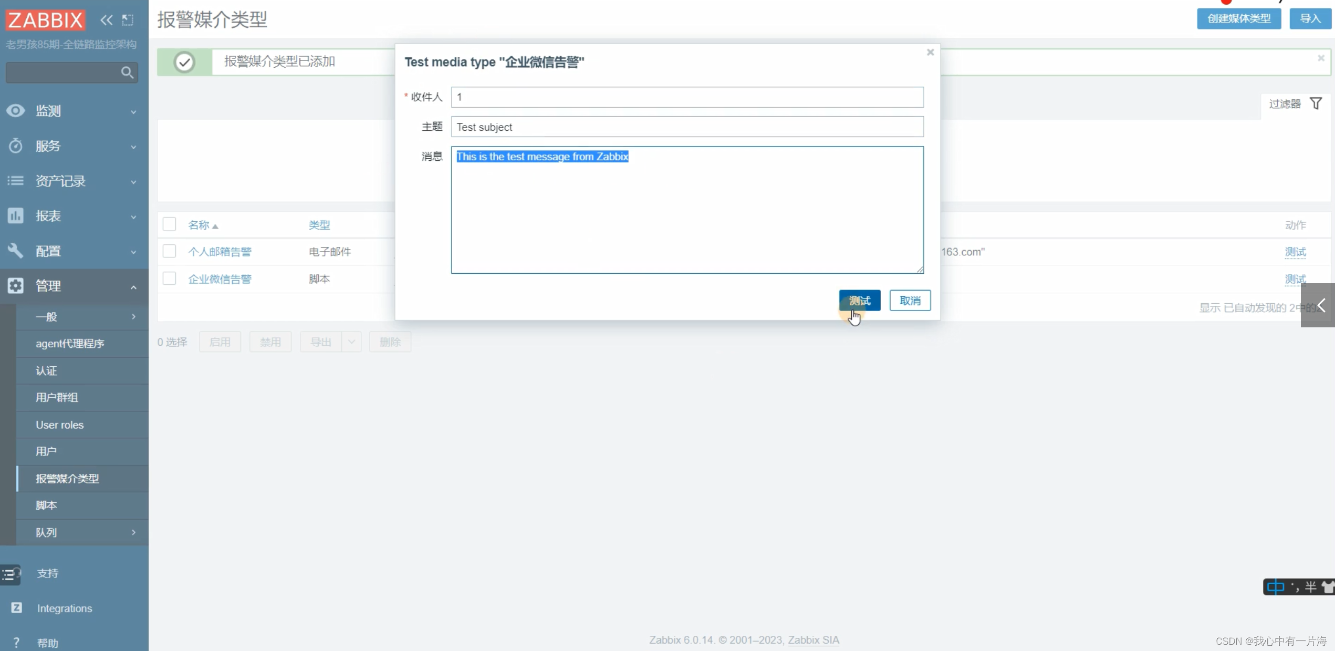Click 测试 link for 个人邮箱告警 row

1295,252
